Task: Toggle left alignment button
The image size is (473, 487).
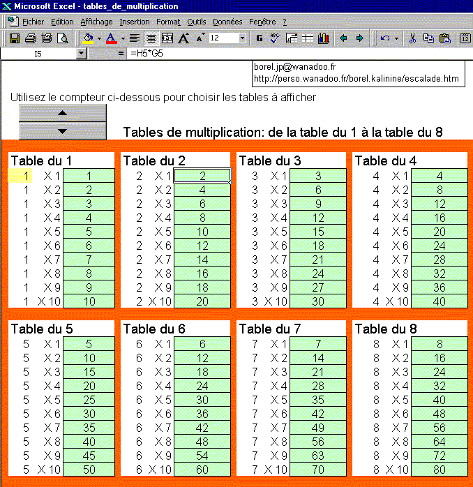Action: tap(135, 38)
